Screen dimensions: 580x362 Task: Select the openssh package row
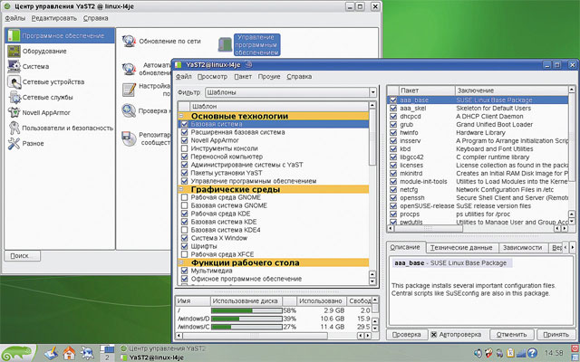coord(478,197)
